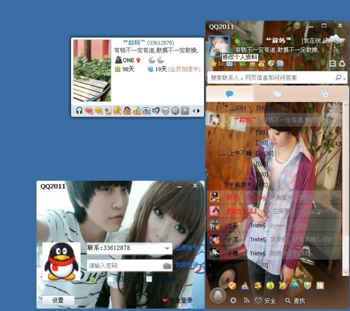Open the QQ PC manager shield icon
Image resolution: width=350 pixels, height=311 pixels.
click(307, 285)
